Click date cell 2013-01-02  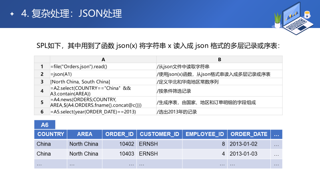point(249,144)
